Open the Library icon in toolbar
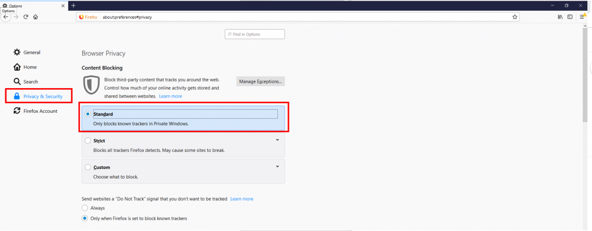The image size is (592, 231). coord(561,17)
